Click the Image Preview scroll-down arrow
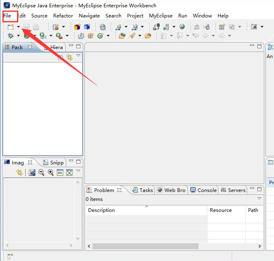The width and height of the screenshot is (274, 261). click(78, 238)
